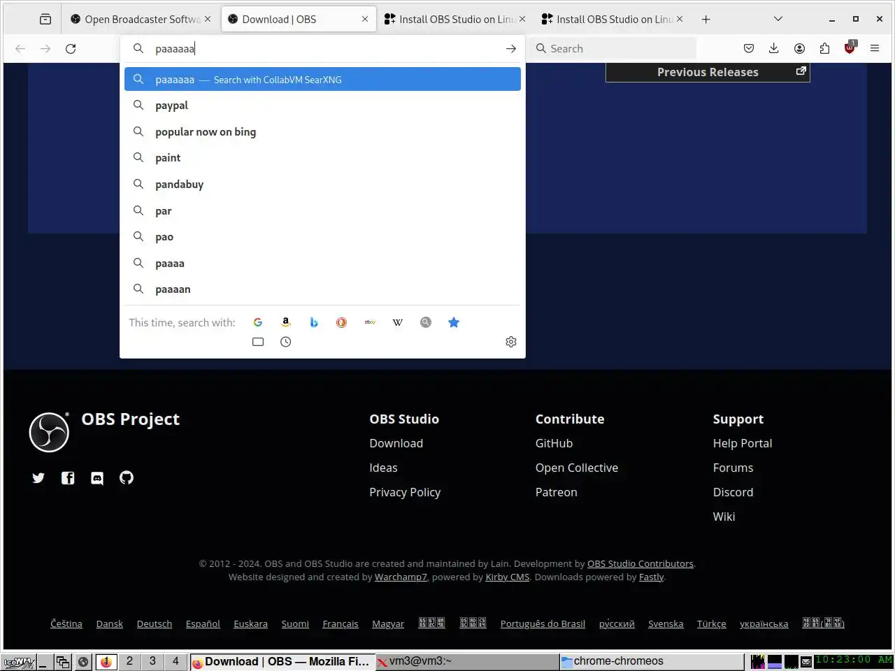This screenshot has height=671, width=895.
Task: Select 'paaaaaa — Search with CollabVM SearXNG' suggestion
Action: click(322, 79)
